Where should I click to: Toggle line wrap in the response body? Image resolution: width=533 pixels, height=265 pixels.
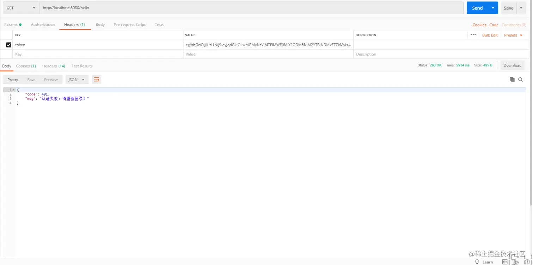[97, 79]
